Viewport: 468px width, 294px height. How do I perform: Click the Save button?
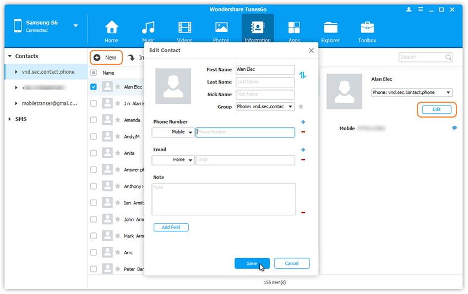point(252,263)
